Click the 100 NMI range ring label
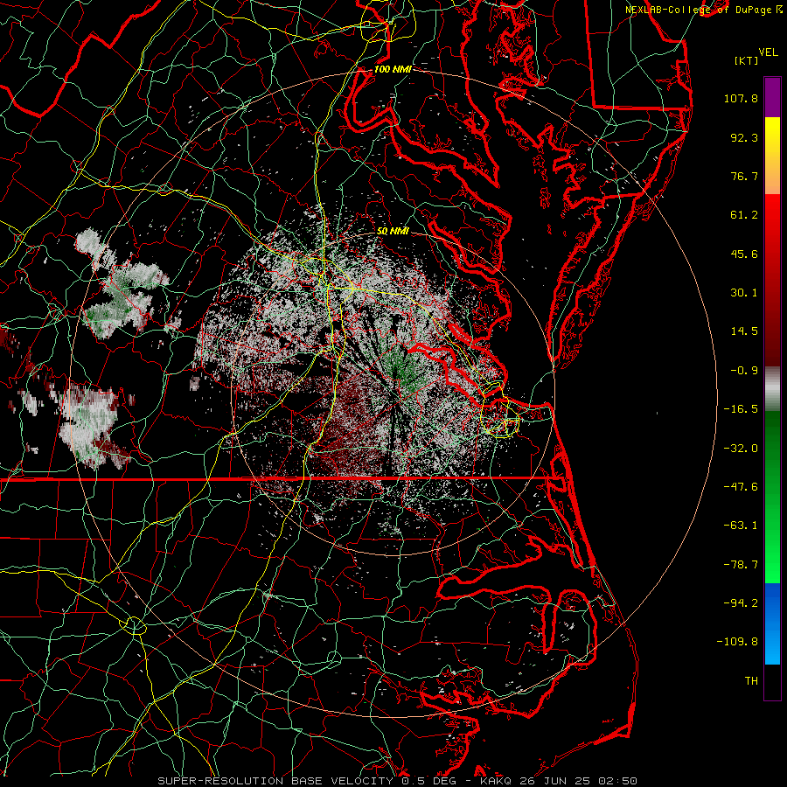The height and width of the screenshot is (787, 787). click(x=393, y=69)
